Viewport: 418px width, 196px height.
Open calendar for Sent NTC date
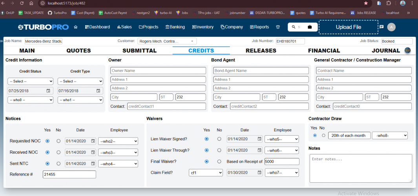93,163
